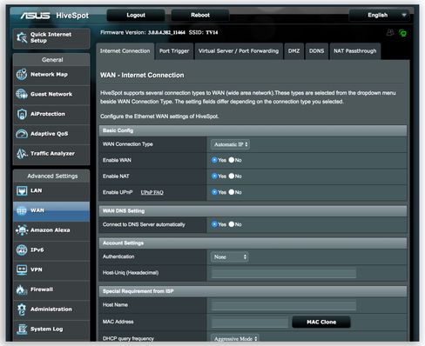Click the Adaptive QoS gauge icon
The image size is (425, 346).
[22, 134]
